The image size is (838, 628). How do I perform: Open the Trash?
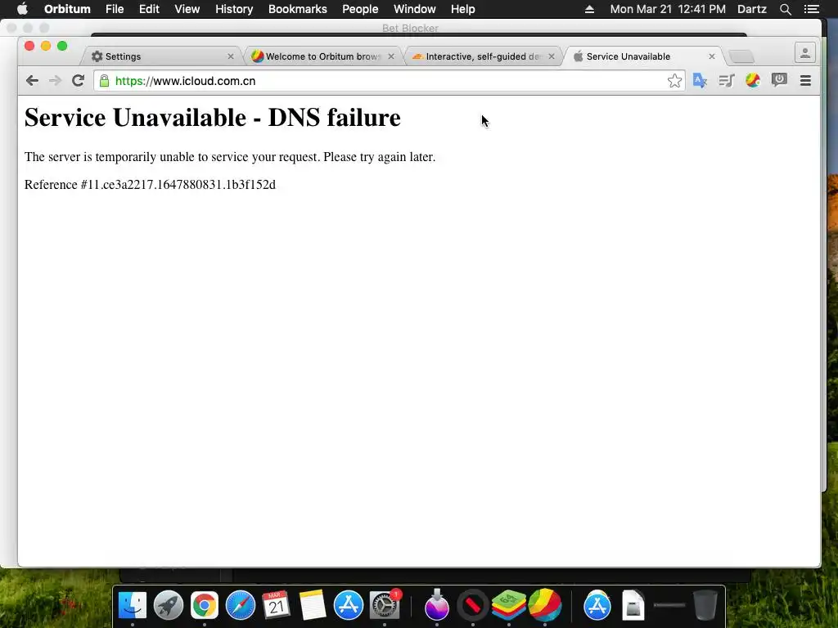[705, 606]
